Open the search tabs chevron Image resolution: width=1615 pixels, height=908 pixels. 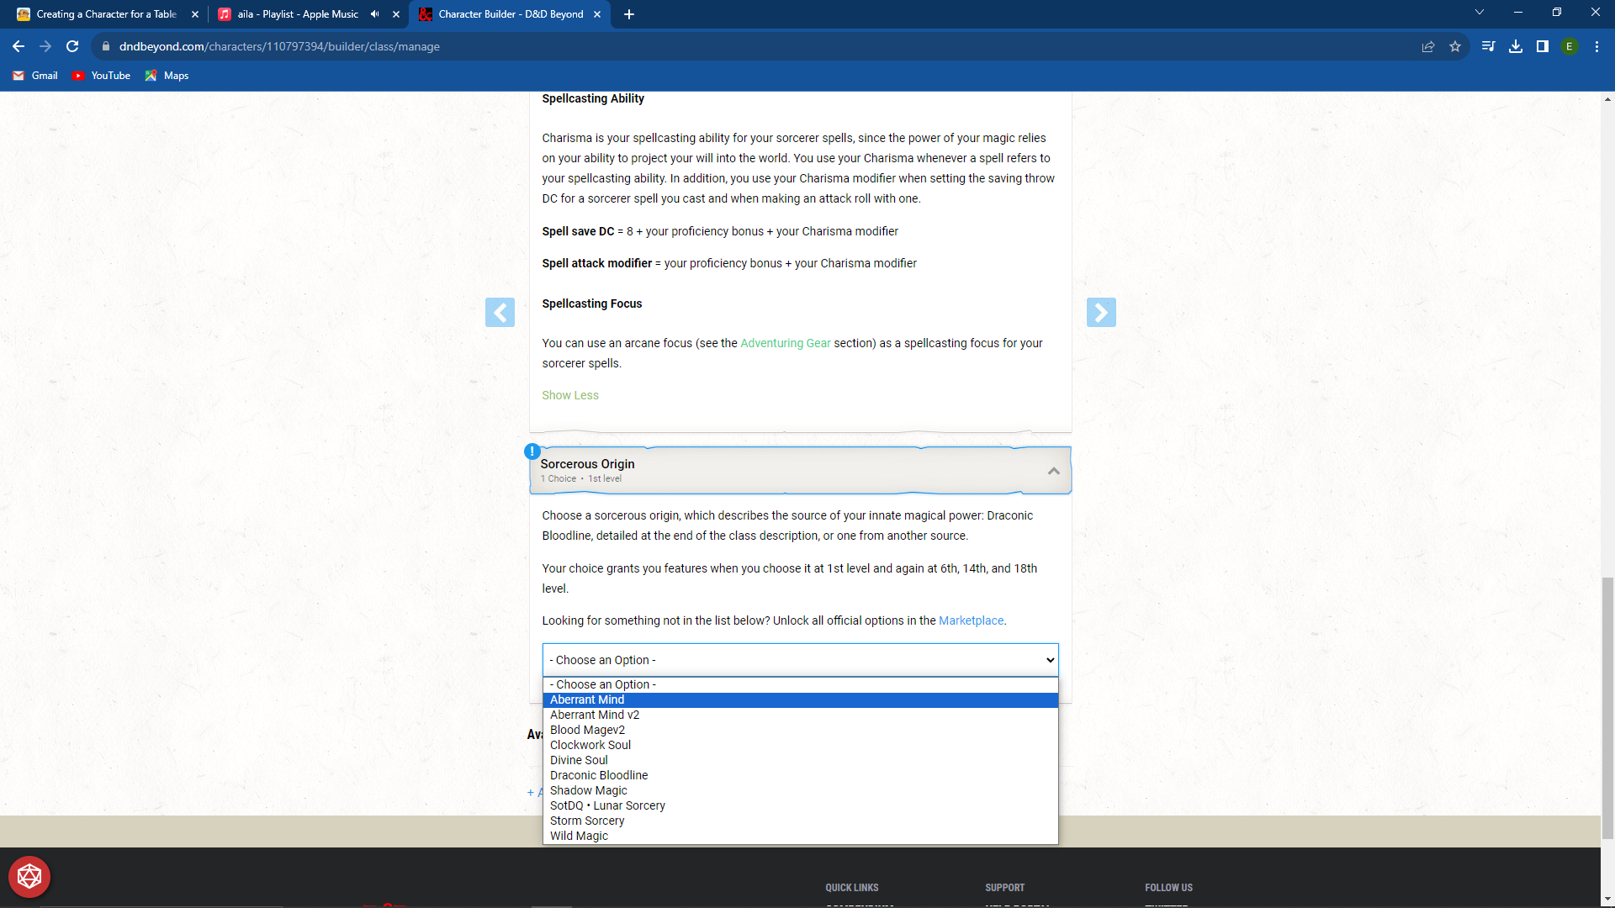point(1479,12)
